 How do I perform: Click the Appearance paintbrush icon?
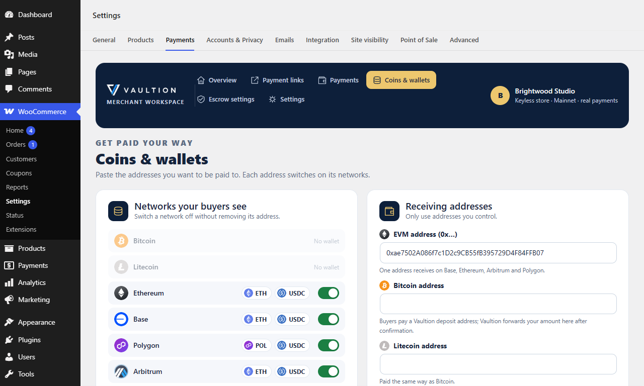coord(9,322)
